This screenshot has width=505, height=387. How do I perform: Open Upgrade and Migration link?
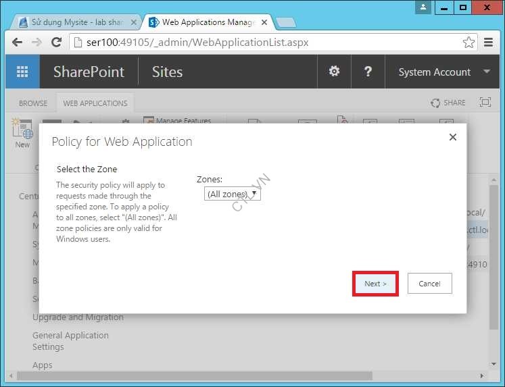[x=78, y=317]
